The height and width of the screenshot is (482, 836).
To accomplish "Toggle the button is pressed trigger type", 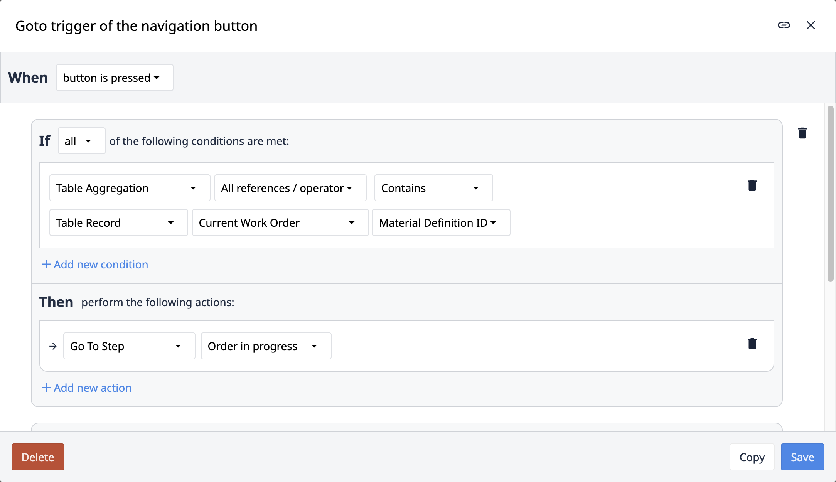I will click(113, 78).
